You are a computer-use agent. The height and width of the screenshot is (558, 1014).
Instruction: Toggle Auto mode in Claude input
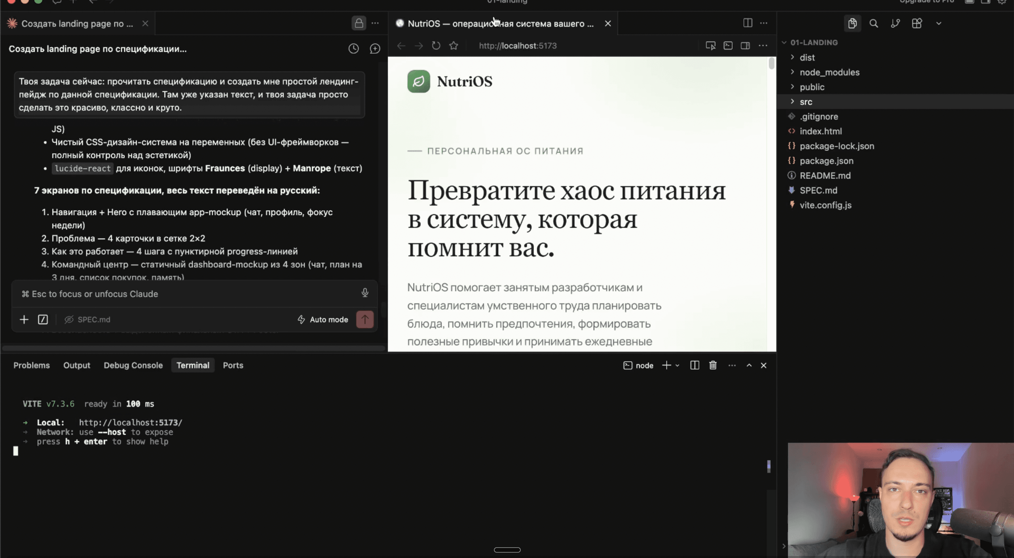tap(323, 320)
